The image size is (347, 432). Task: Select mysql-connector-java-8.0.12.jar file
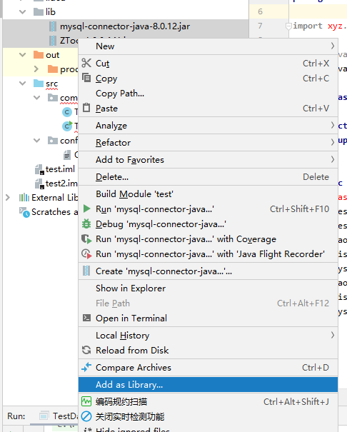[125, 26]
